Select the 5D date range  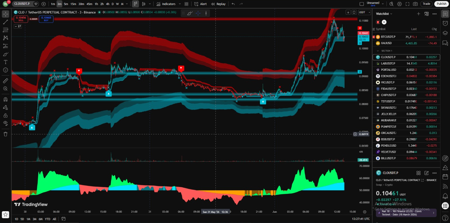pos(22,219)
